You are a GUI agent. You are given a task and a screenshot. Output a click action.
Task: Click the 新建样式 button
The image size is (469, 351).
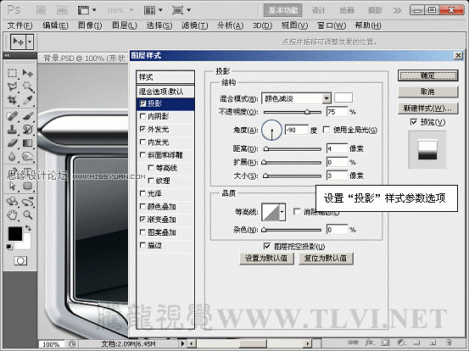427,108
